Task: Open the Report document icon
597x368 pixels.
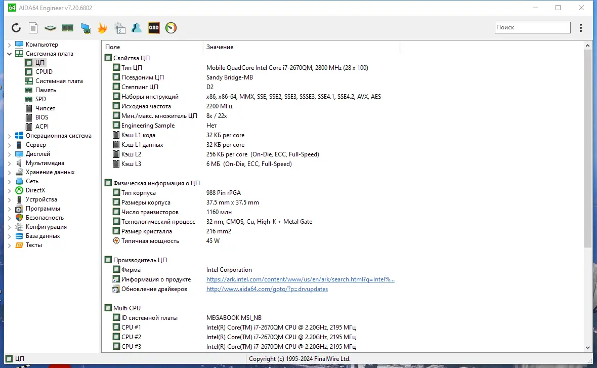Action: click(33, 27)
